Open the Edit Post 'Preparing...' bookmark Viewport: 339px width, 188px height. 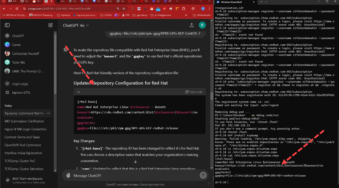coord(42,15)
